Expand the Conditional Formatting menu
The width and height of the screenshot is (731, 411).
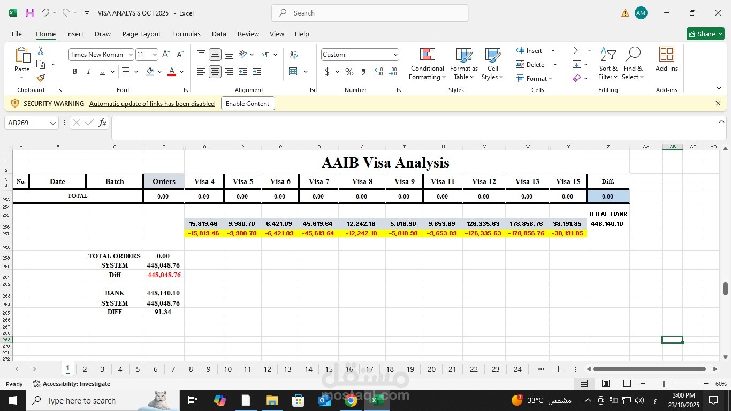click(x=427, y=64)
